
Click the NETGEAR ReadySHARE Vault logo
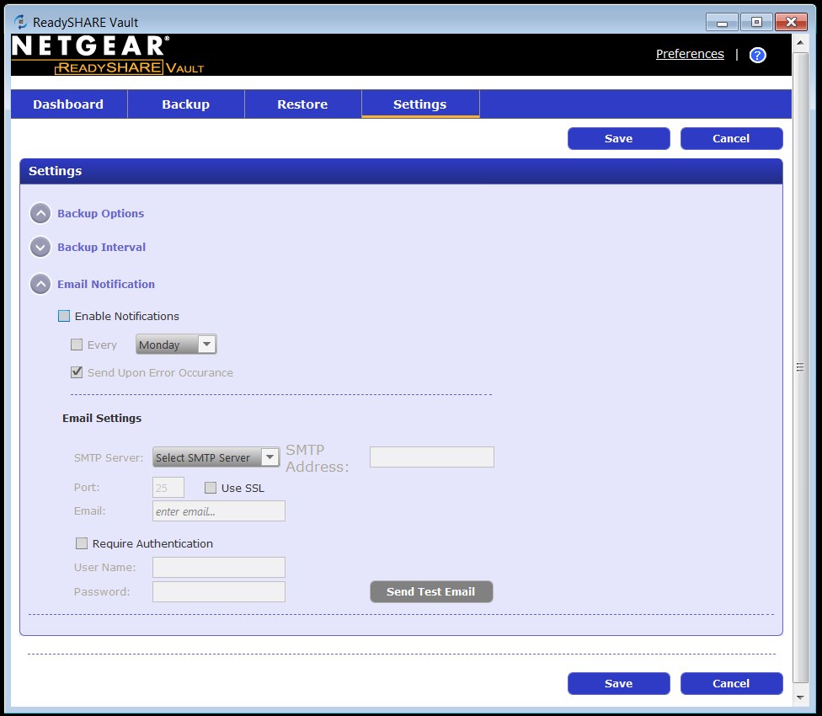(108, 55)
